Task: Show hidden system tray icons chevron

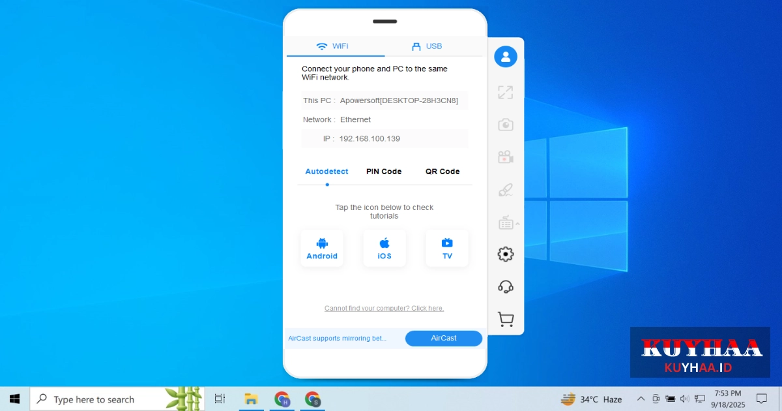Action: tap(641, 399)
